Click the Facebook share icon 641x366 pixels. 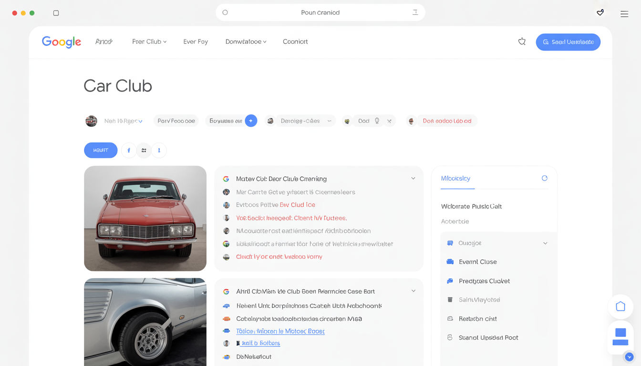[x=129, y=150]
